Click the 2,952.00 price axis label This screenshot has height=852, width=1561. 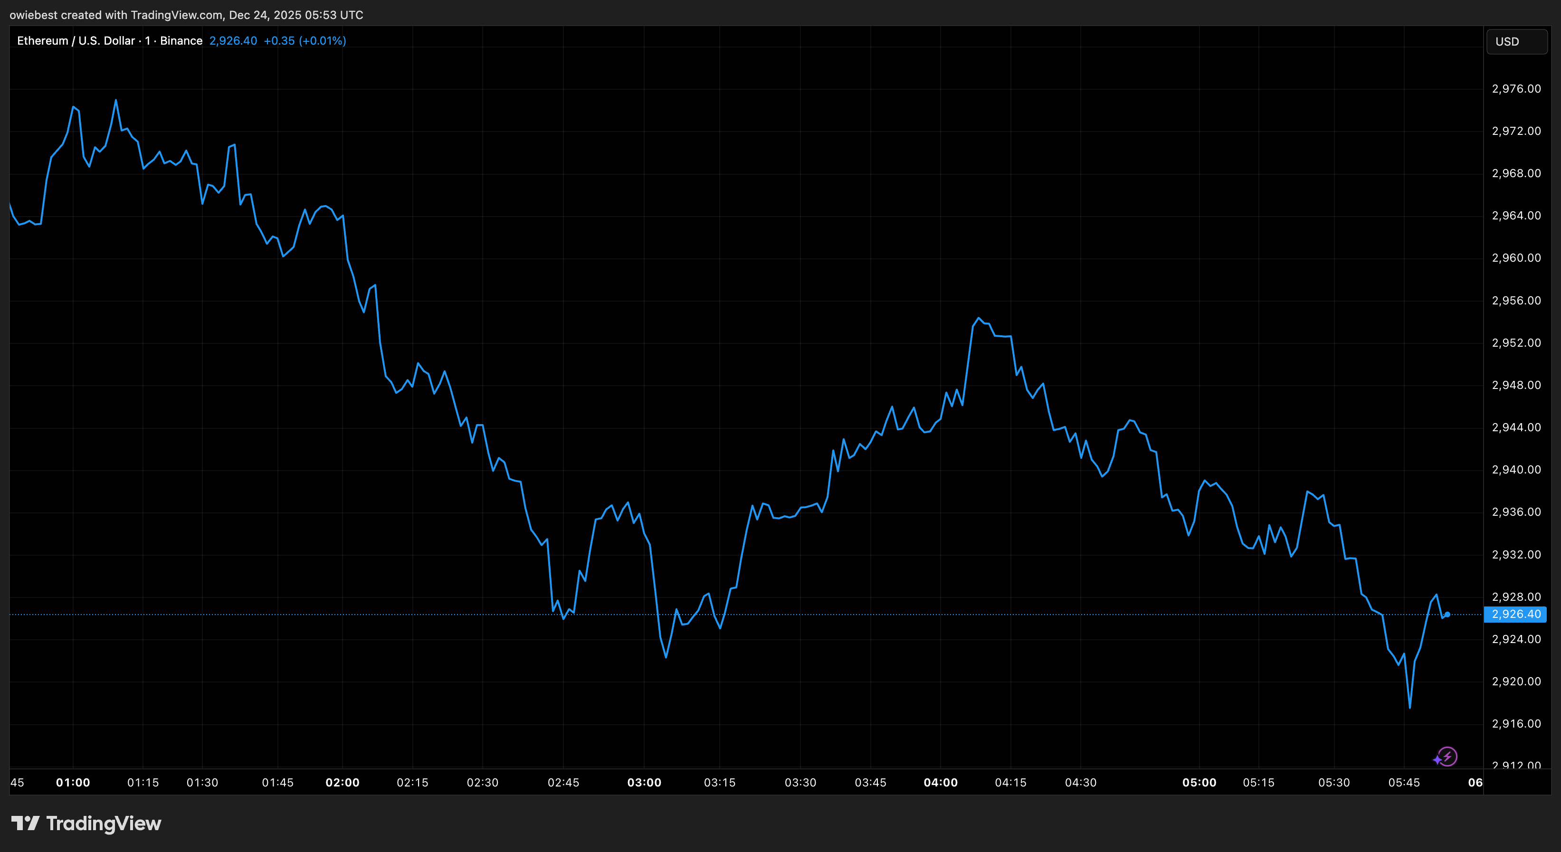pyautogui.click(x=1516, y=343)
